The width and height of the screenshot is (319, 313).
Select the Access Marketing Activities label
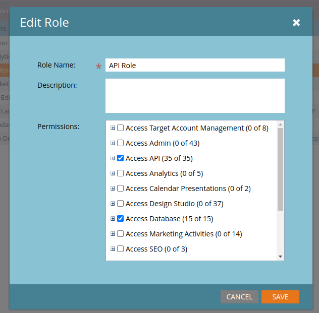pos(184,234)
